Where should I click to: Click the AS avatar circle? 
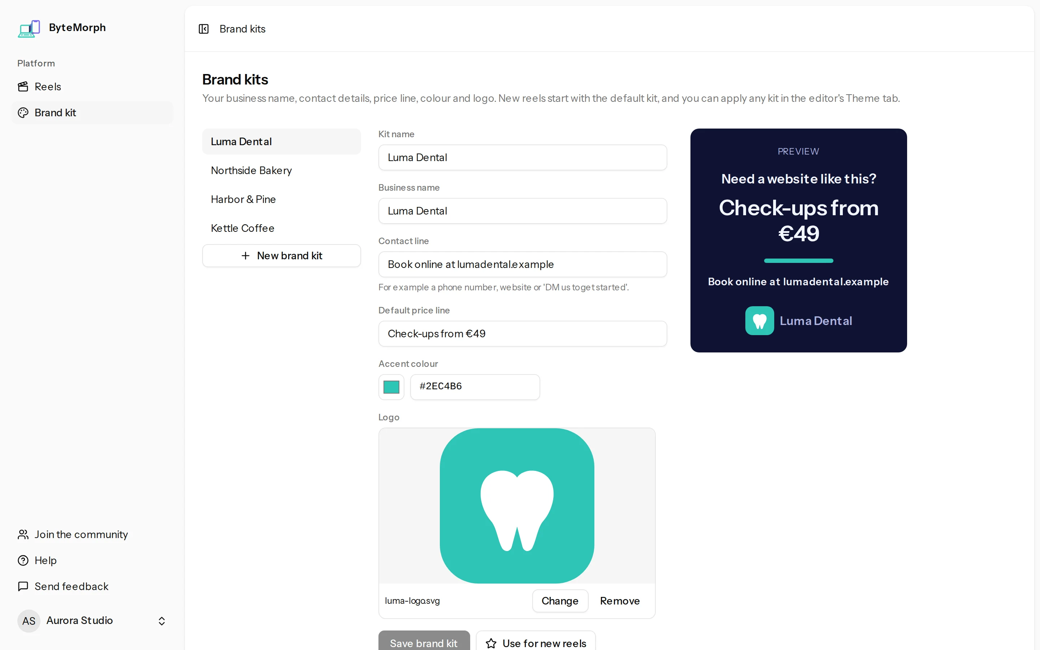tap(29, 621)
